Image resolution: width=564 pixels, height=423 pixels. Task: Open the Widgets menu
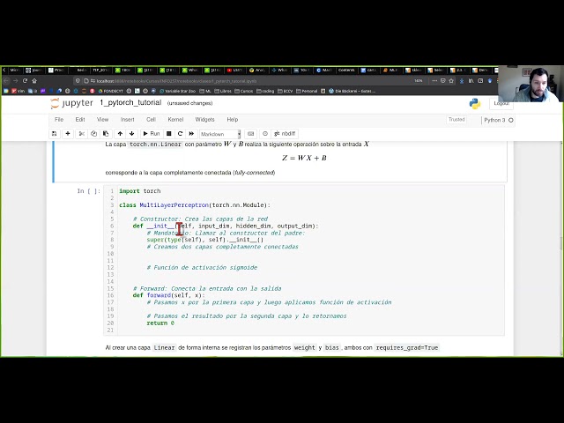(x=204, y=120)
